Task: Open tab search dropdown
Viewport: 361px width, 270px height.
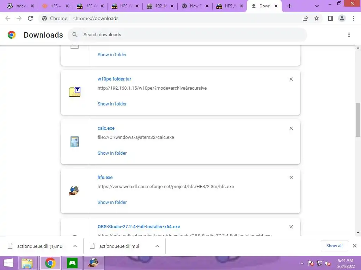Action: pos(317,6)
